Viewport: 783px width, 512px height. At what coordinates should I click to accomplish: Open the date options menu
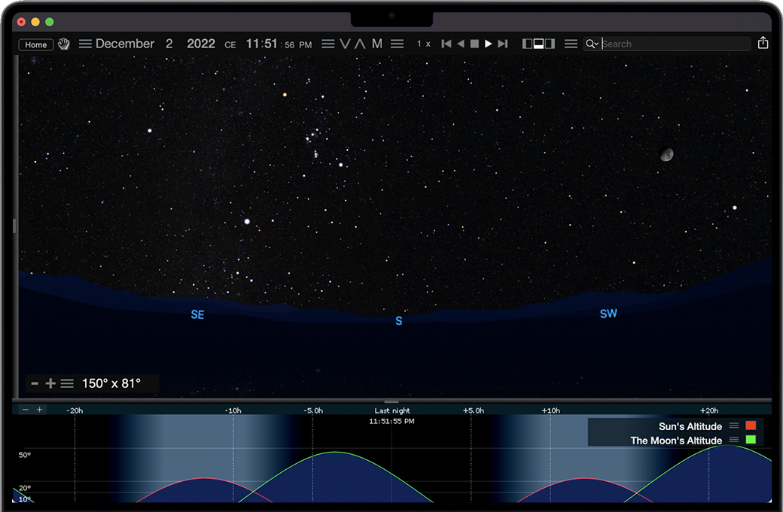pyautogui.click(x=85, y=44)
